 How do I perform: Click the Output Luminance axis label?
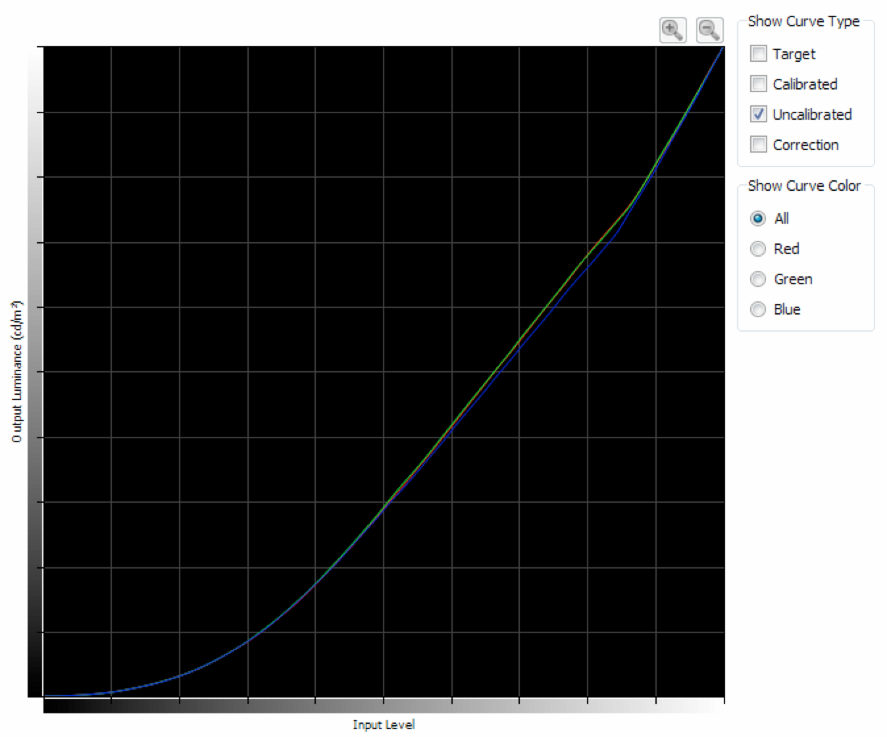tap(17, 372)
